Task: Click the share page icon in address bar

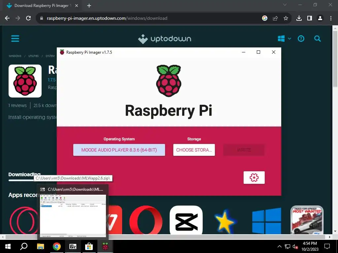Action: (x=275, y=18)
